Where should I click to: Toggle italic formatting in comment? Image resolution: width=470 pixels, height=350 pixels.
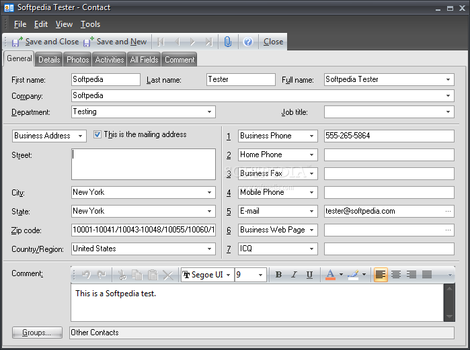pos(294,275)
